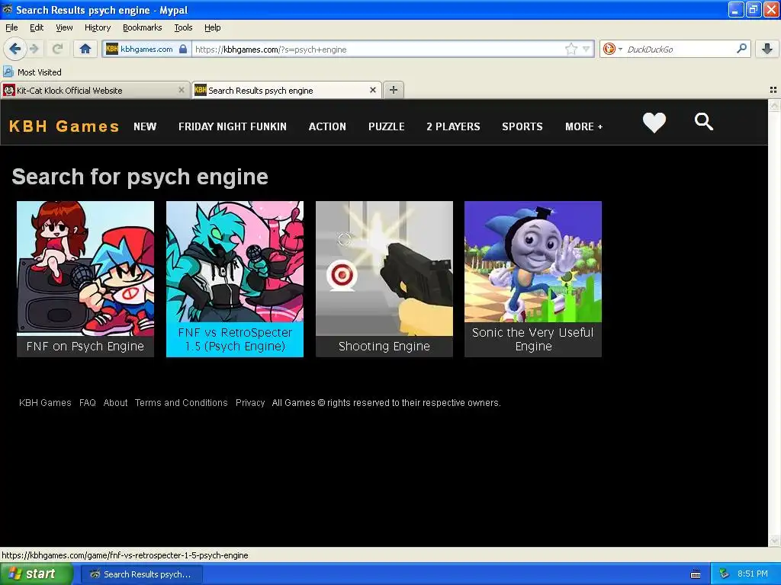Switch to the Kit-Cat Klock Official Website tab
The image size is (781, 585).
tap(95, 90)
